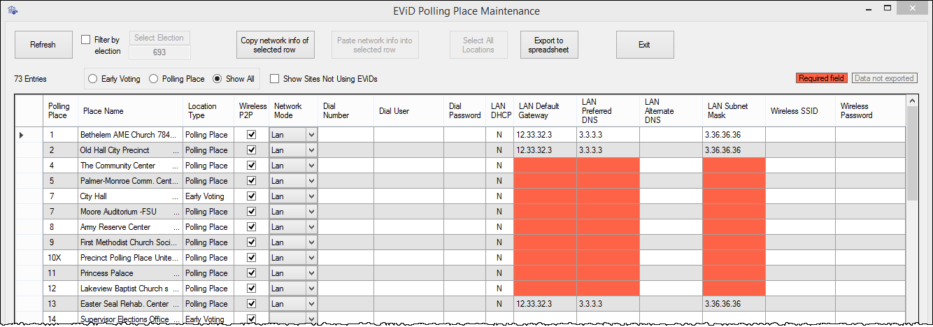Image resolution: width=933 pixels, height=327 pixels.
Task: Open Network Mode dropdown for Princess Palace
Action: pos(311,273)
